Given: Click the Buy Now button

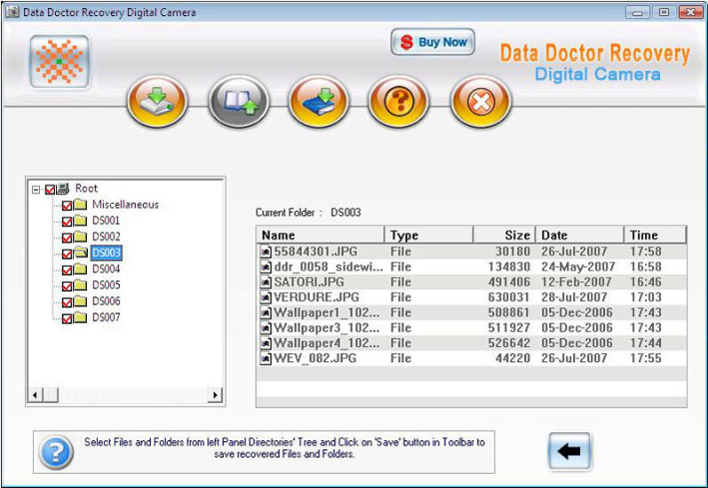Looking at the screenshot, I should click(433, 42).
